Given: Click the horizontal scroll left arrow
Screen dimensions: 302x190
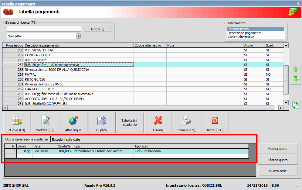Looking at the screenshot, I should pyautogui.click(x=5, y=108).
